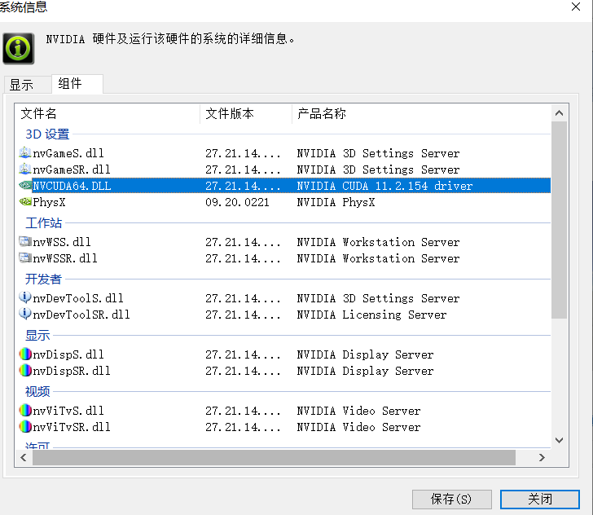Image resolution: width=593 pixels, height=515 pixels.
Task: Select the PhysX file name
Action: point(49,202)
